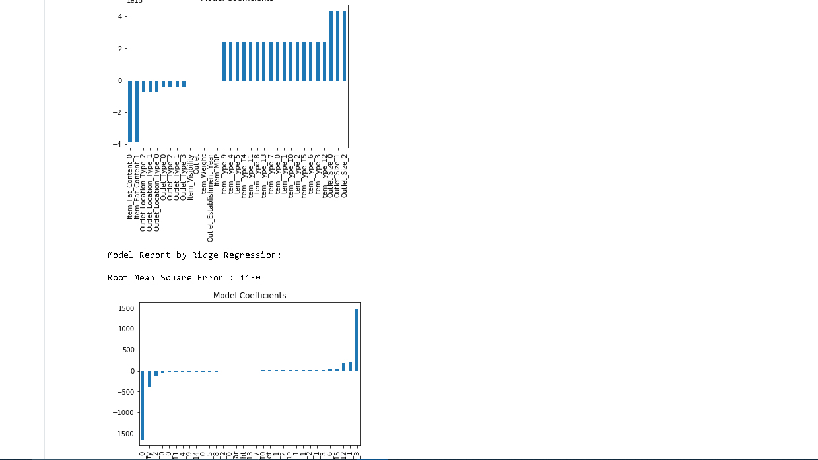Click the Outlet_Location_Type_2 bar in the upper chart
Image resolution: width=818 pixels, height=460 pixels.
(x=144, y=86)
